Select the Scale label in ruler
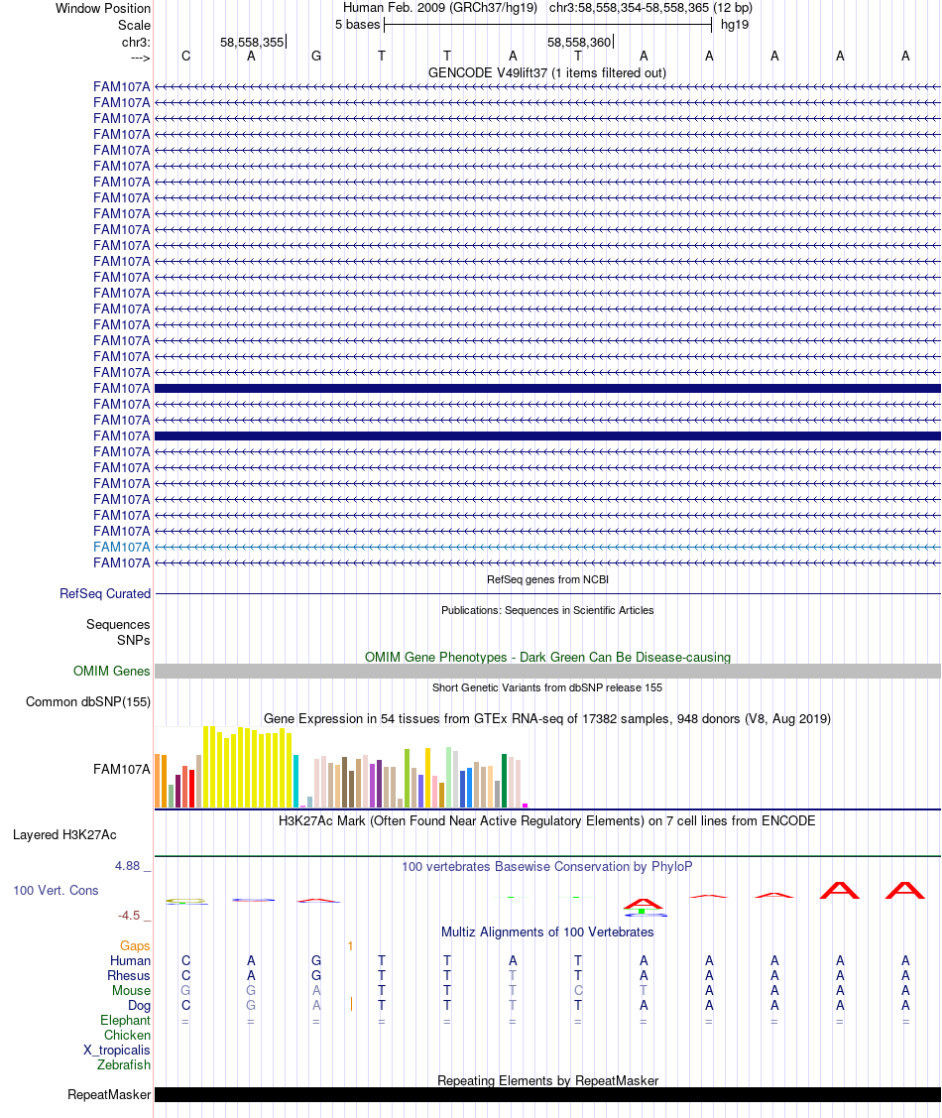 [134, 25]
